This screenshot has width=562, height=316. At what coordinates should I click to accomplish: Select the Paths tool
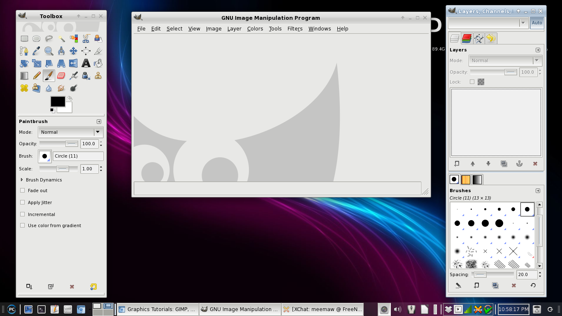pyautogui.click(x=24, y=51)
